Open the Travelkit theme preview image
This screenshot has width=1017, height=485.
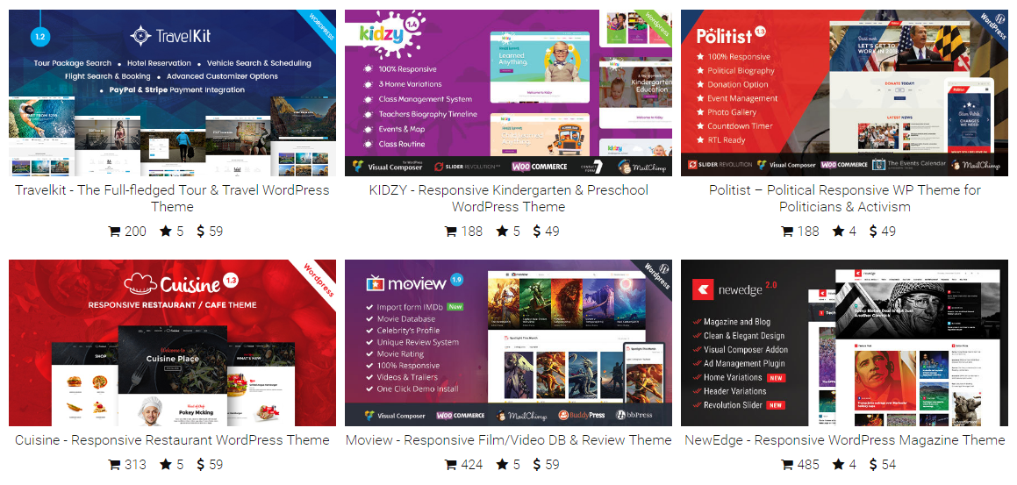click(172, 93)
